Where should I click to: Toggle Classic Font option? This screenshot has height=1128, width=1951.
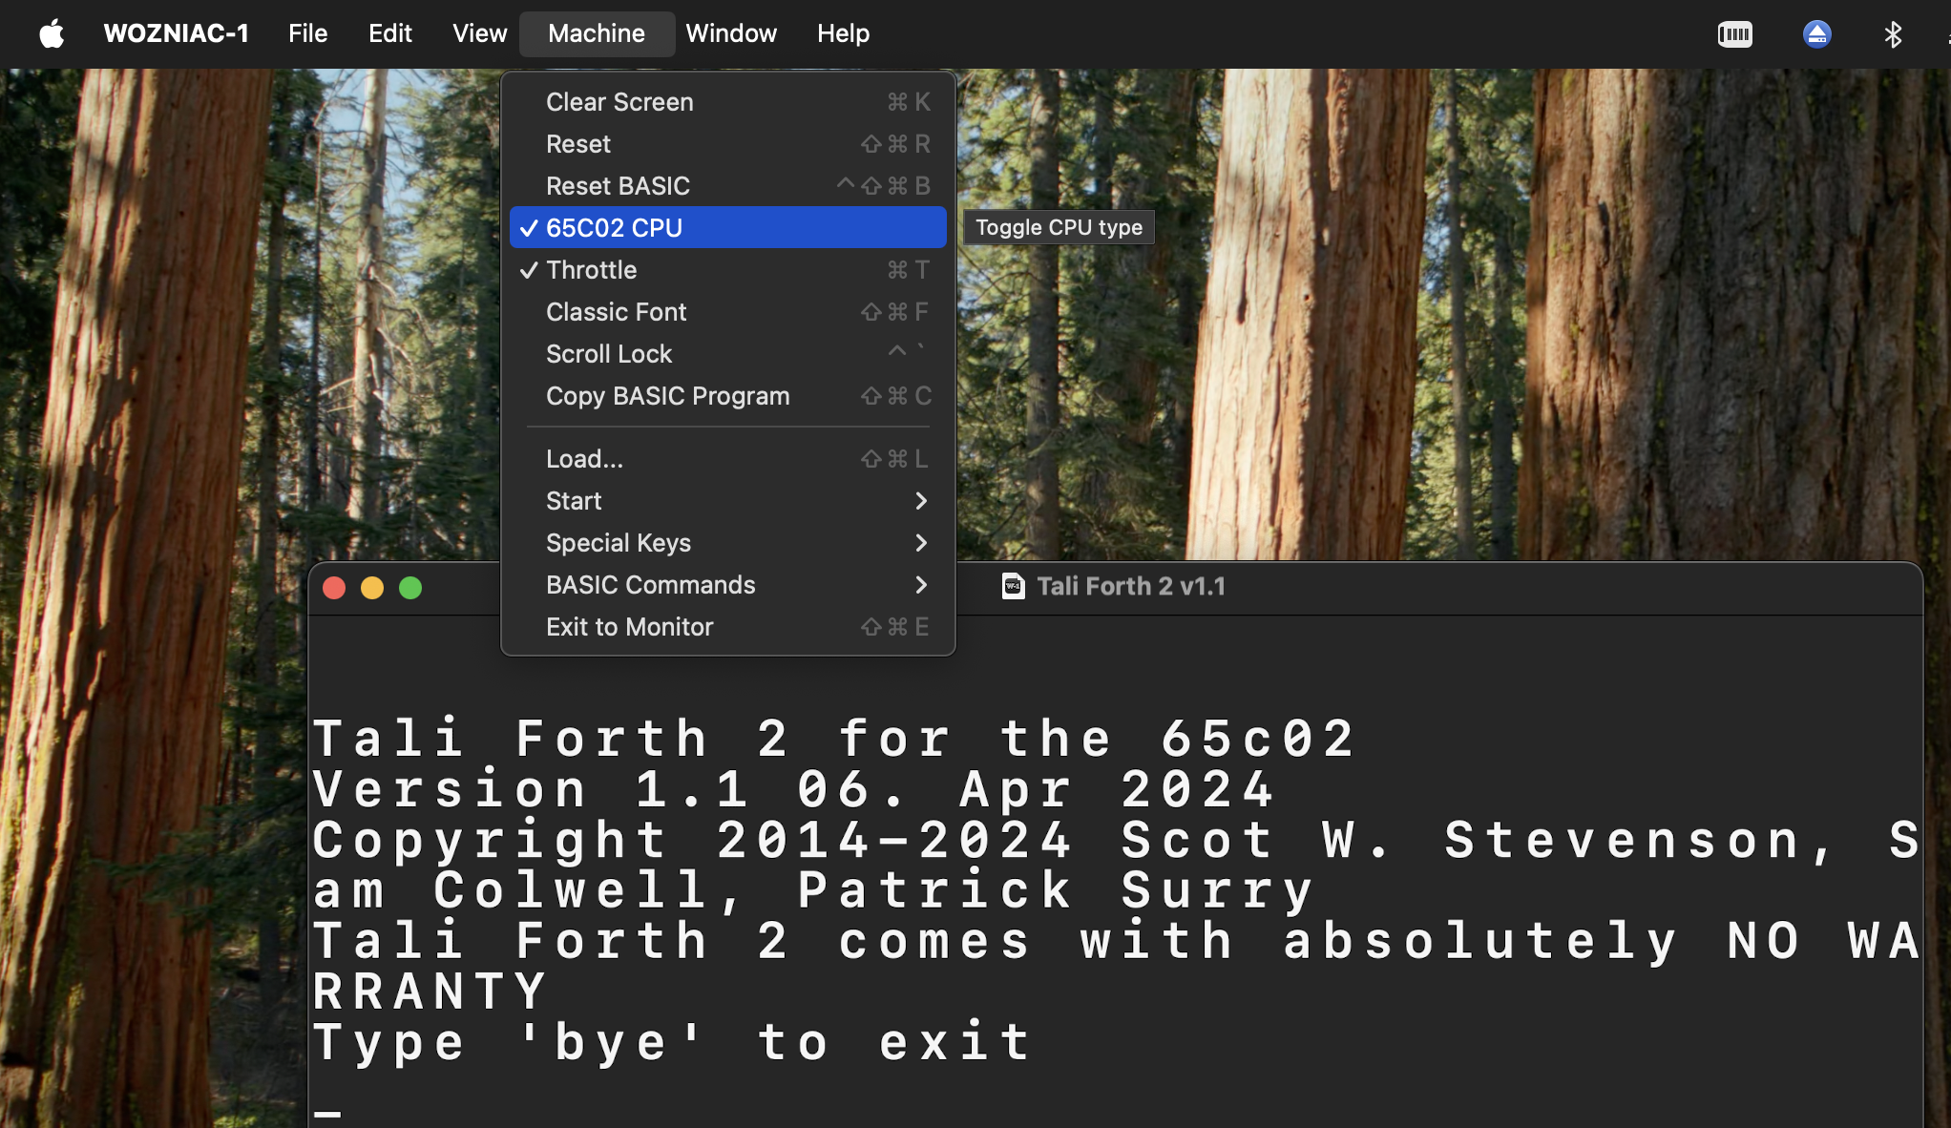728,312
